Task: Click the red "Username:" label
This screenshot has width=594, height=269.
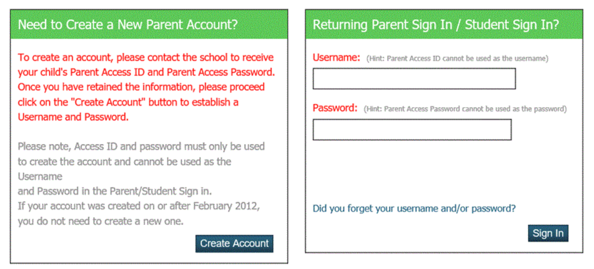Action: pyautogui.click(x=336, y=58)
